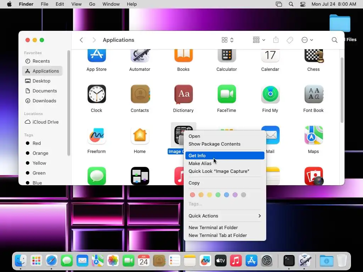Open the More actions ellipsis dropdown

coord(307,40)
